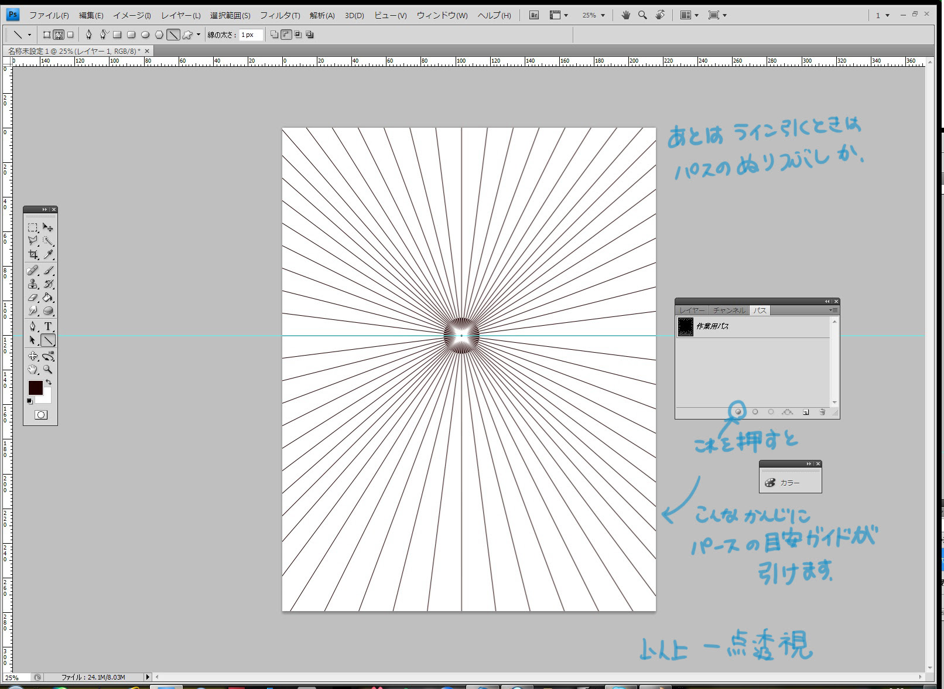944x689 pixels.
Task: Choose Rounded Rectangle shape in options bar
Action: (131, 35)
